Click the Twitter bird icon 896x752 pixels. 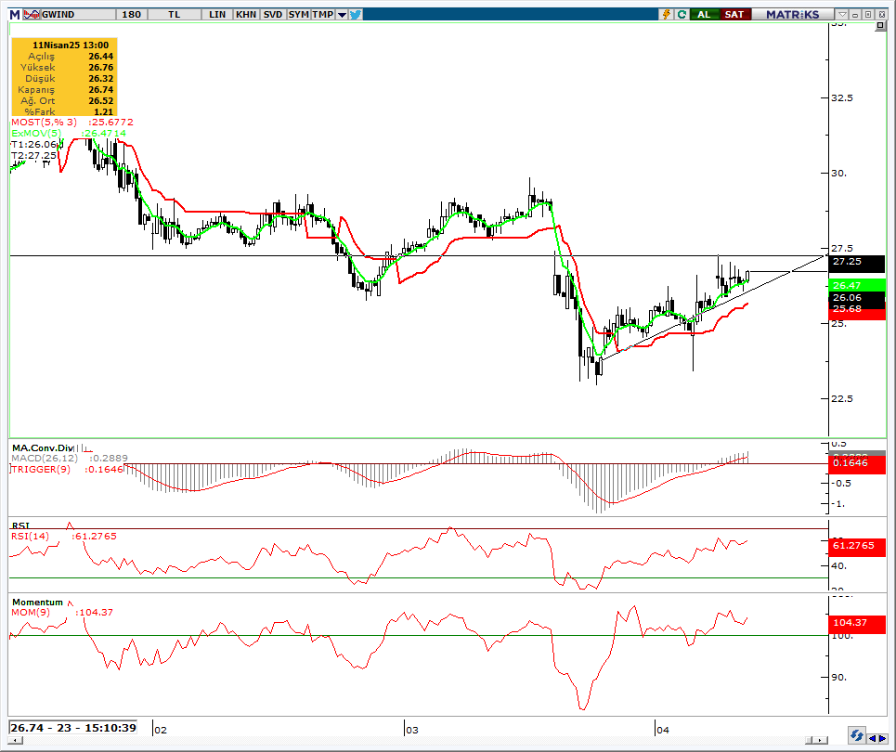pyautogui.click(x=356, y=15)
